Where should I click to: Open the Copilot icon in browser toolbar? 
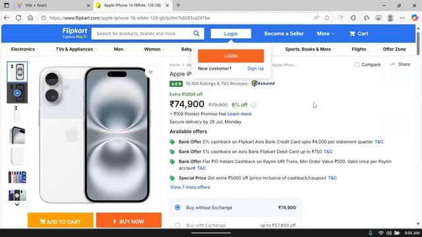pos(415,18)
